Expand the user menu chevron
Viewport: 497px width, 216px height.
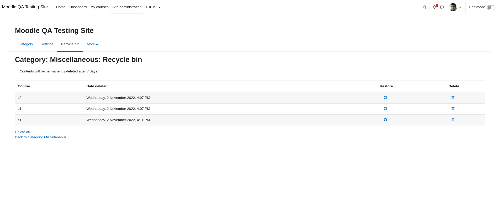click(460, 7)
